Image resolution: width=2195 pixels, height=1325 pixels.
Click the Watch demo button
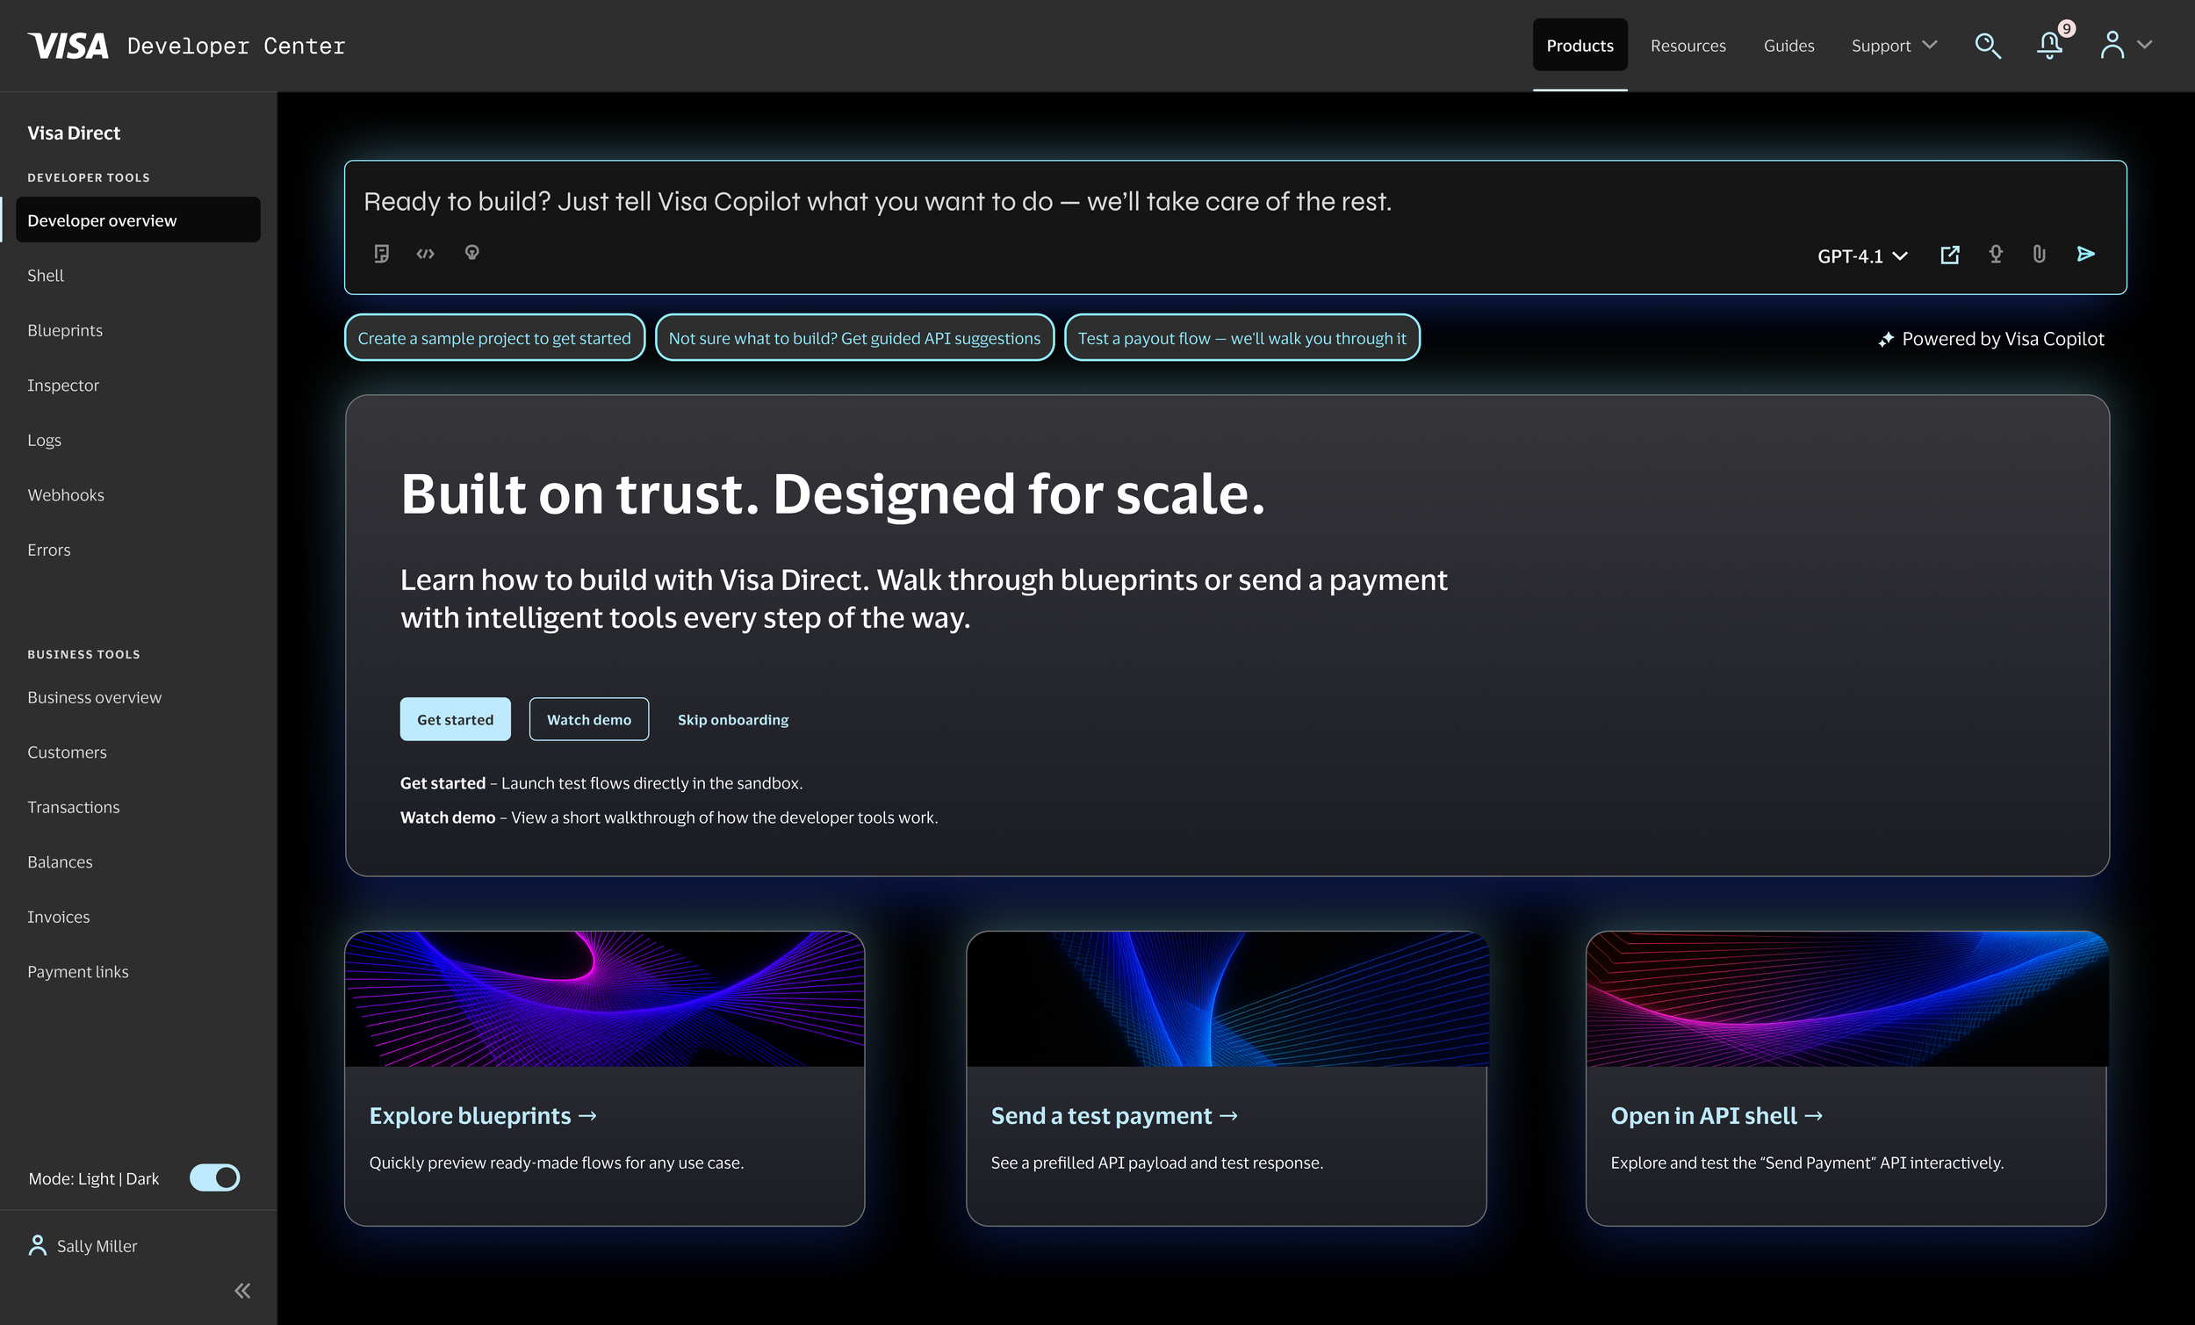589,719
